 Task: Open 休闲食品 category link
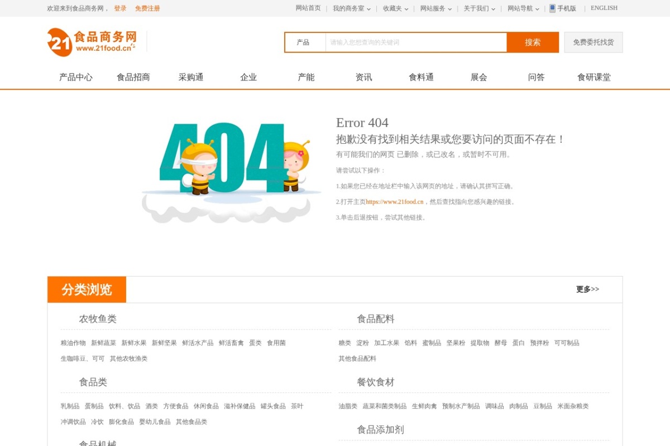(206, 406)
